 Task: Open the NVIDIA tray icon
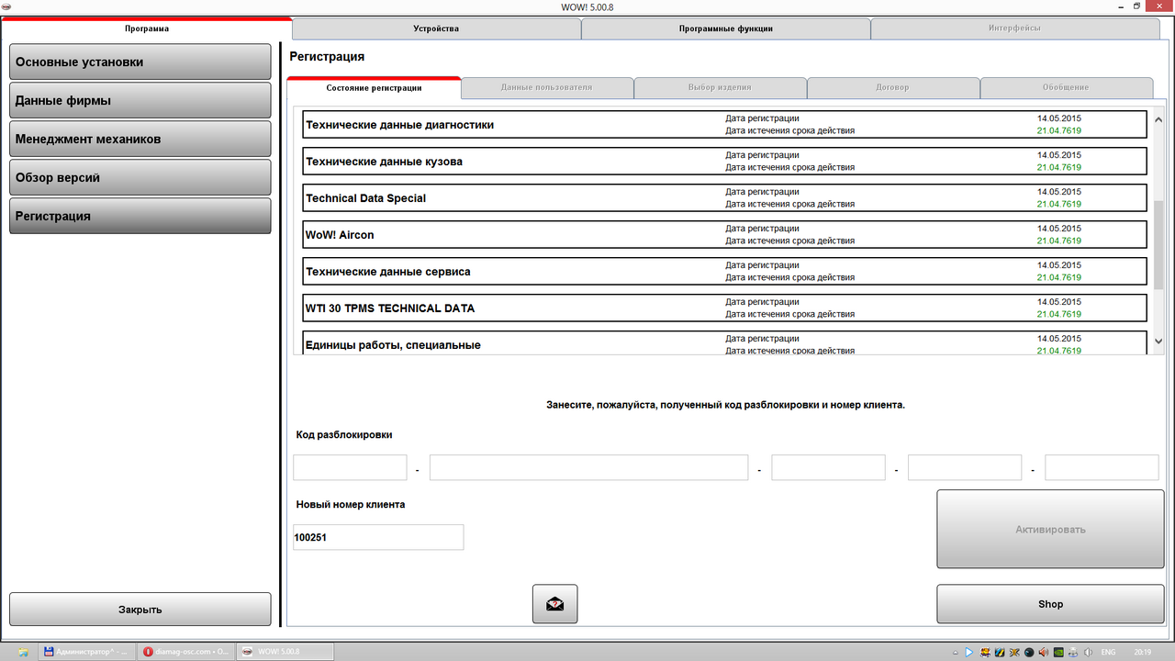(x=1058, y=652)
